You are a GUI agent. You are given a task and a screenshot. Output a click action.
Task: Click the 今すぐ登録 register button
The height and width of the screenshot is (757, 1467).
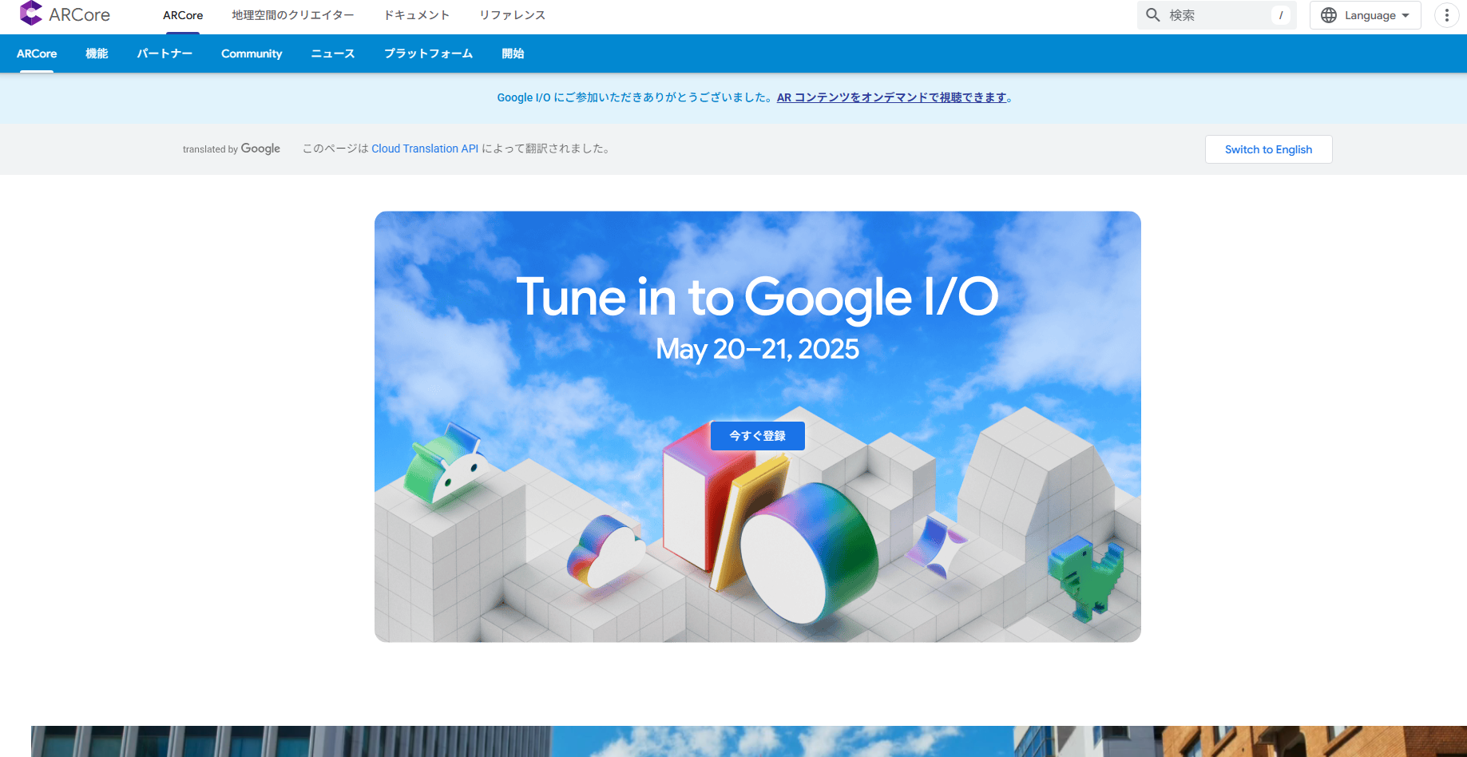757,436
